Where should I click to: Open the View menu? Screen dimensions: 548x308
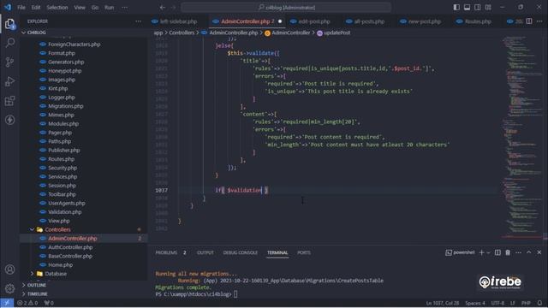point(80,8)
